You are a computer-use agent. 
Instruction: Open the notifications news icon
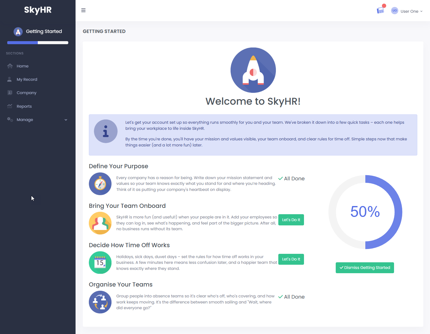point(380,11)
